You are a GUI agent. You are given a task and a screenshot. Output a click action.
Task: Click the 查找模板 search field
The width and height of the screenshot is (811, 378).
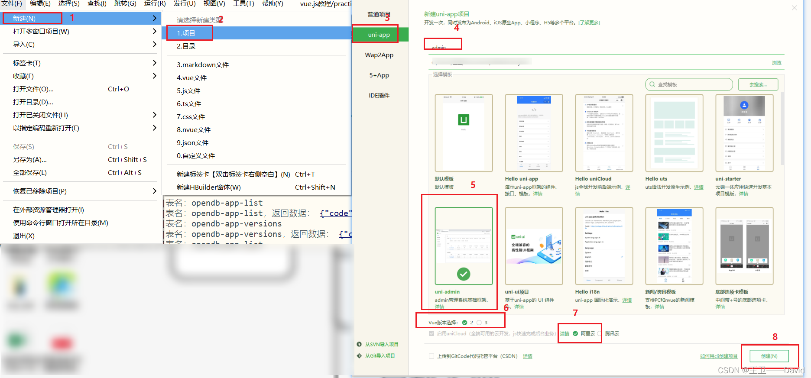tap(689, 84)
